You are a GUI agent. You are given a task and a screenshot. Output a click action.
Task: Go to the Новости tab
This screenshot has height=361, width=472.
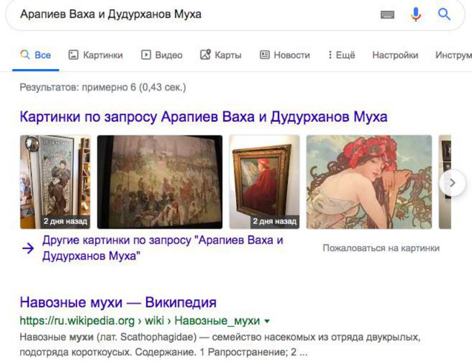pos(285,55)
